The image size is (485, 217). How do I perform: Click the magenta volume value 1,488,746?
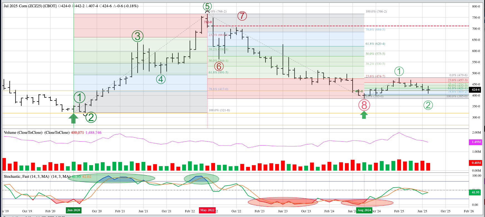93,132
